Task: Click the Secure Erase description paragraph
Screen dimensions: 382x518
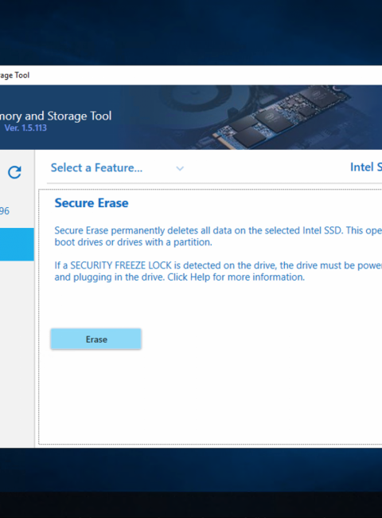Action: coord(218,236)
